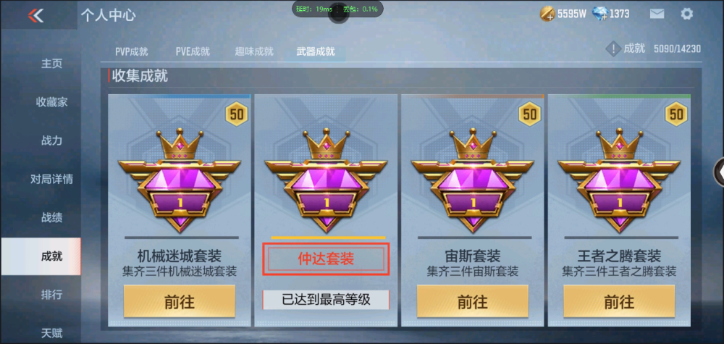The image size is (724, 344).
Task: Switch to PVP成就 tab
Action: [x=132, y=51]
